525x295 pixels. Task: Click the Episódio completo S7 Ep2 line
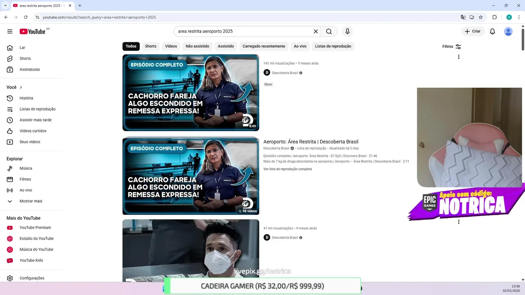pos(320,156)
